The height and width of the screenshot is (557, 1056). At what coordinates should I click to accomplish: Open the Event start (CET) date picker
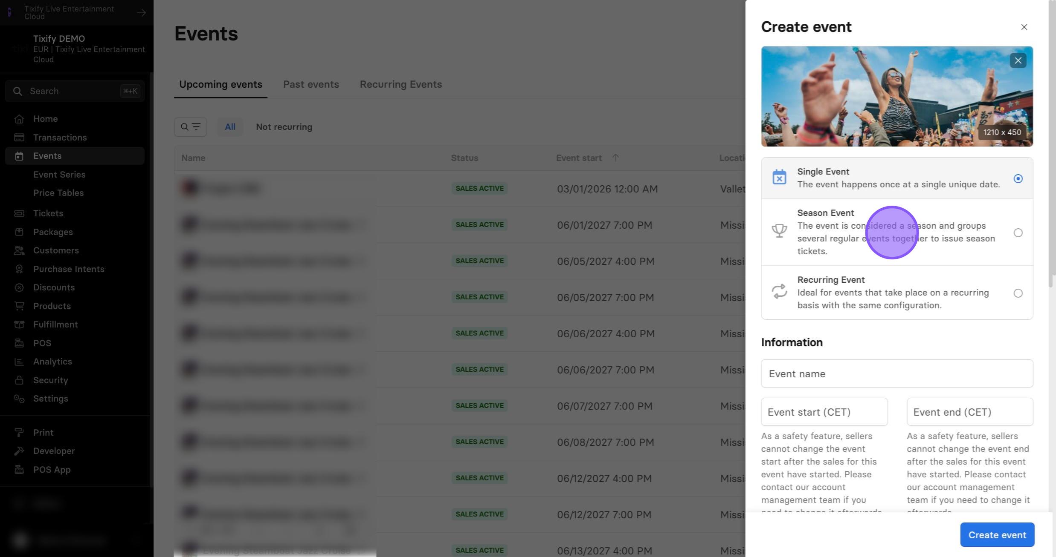(x=824, y=412)
